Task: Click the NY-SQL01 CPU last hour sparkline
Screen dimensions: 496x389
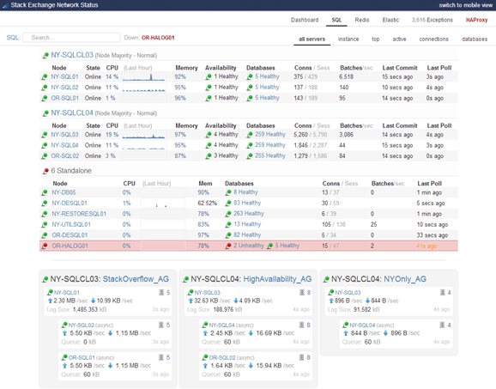Action: pos(144,77)
